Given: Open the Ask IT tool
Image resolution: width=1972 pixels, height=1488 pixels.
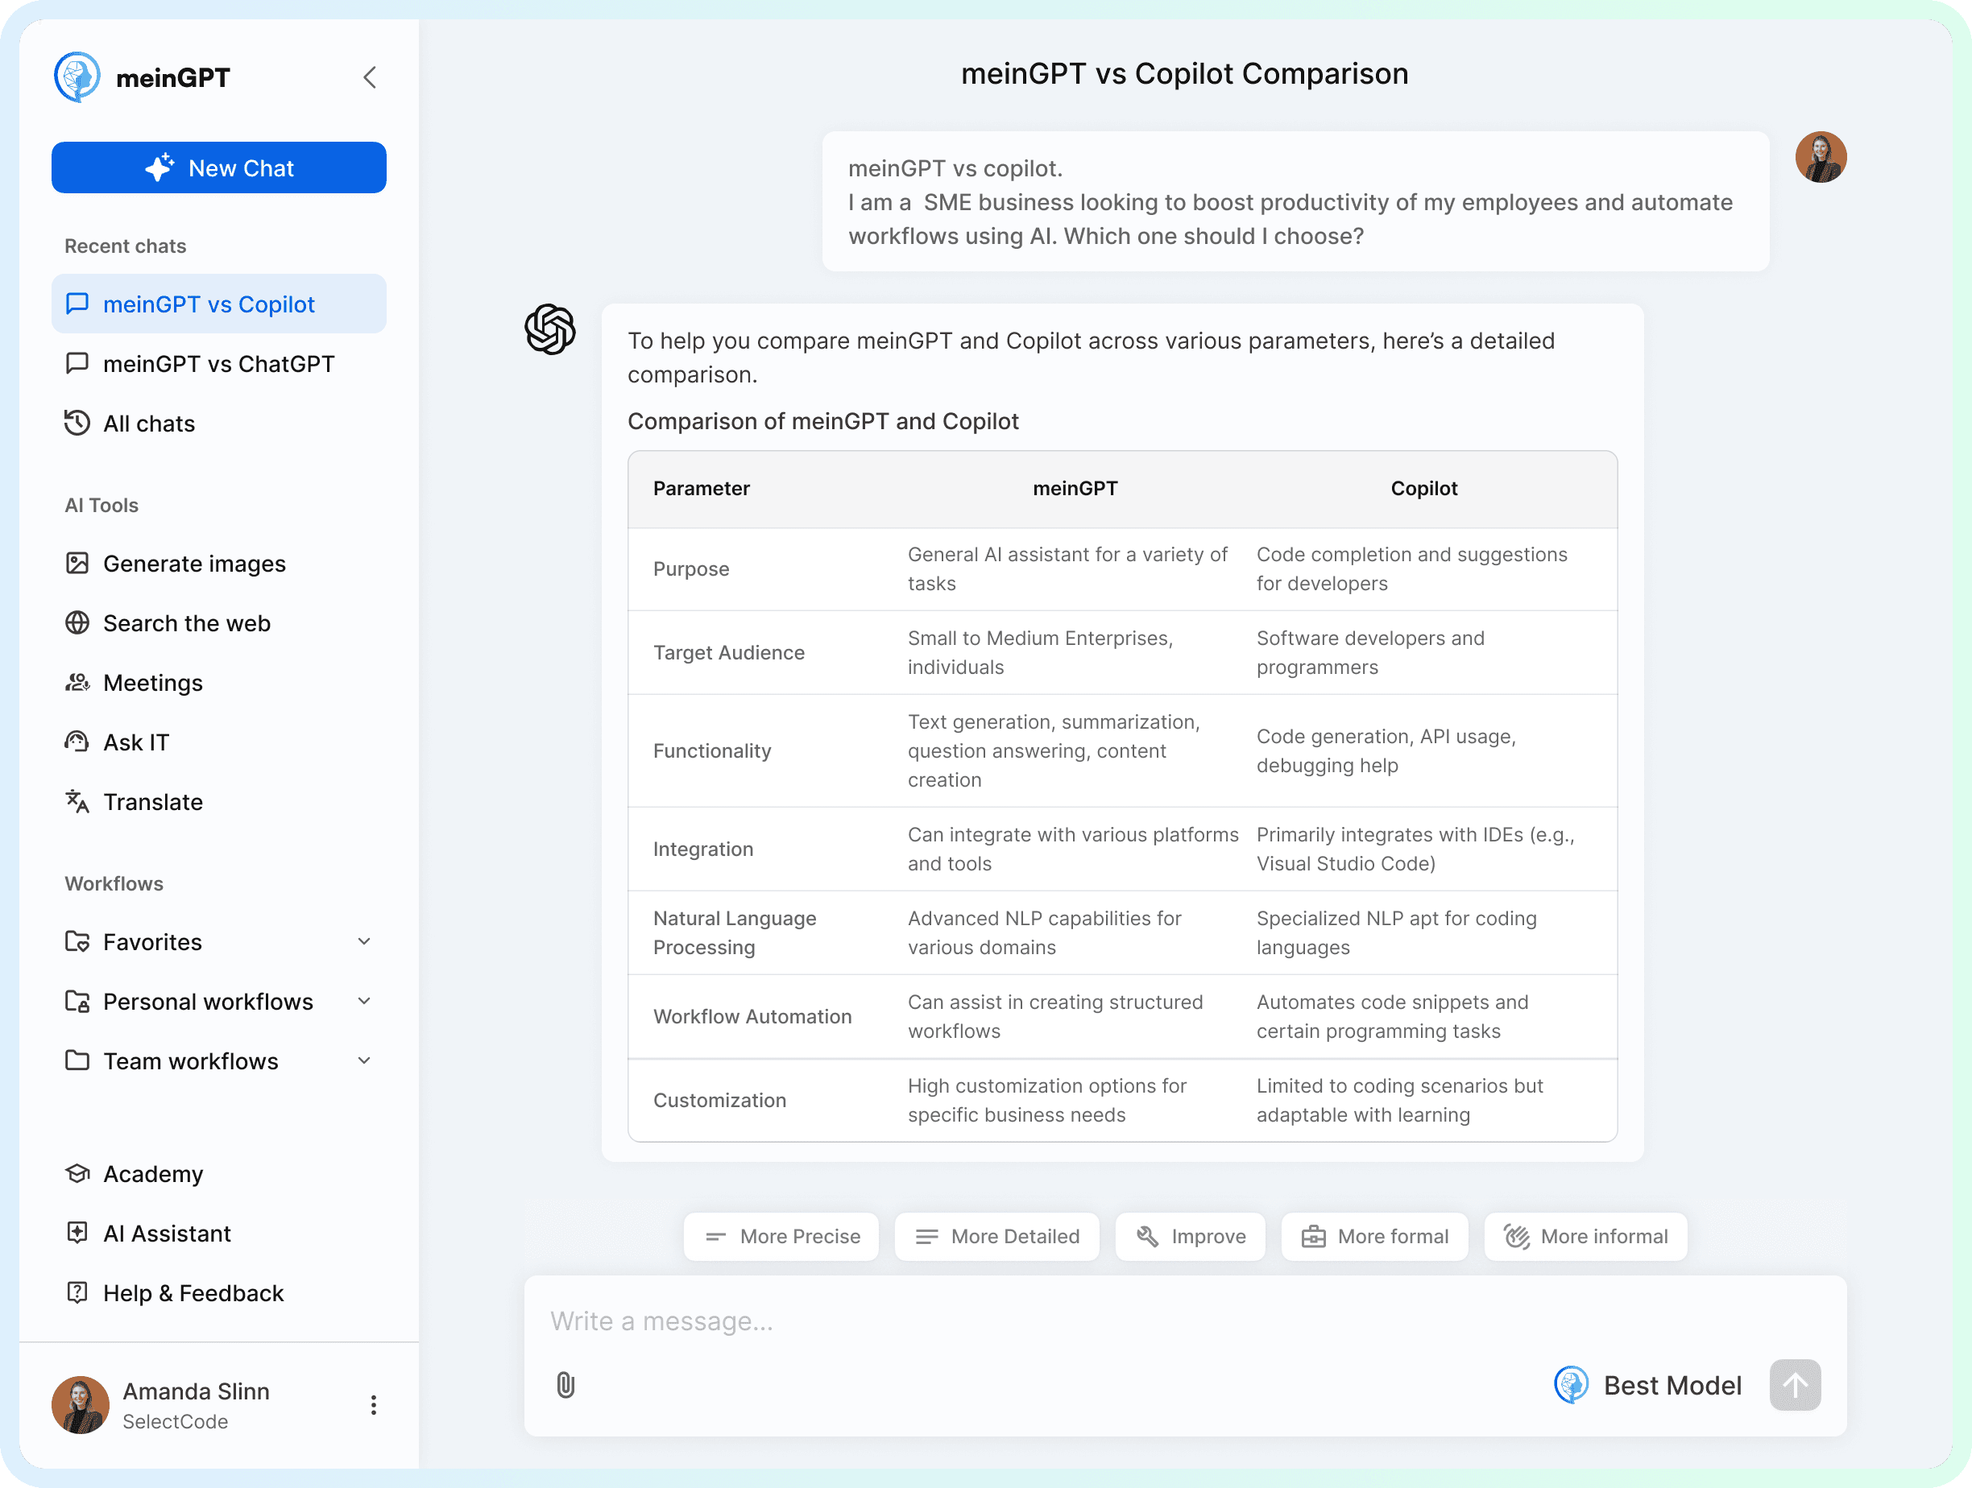Looking at the screenshot, I should click(x=218, y=742).
